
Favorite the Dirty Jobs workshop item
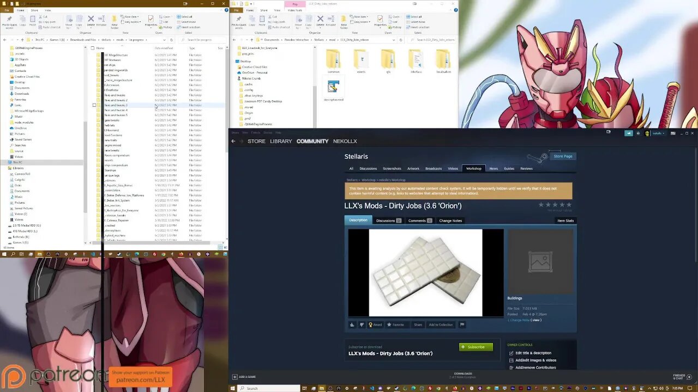point(396,324)
